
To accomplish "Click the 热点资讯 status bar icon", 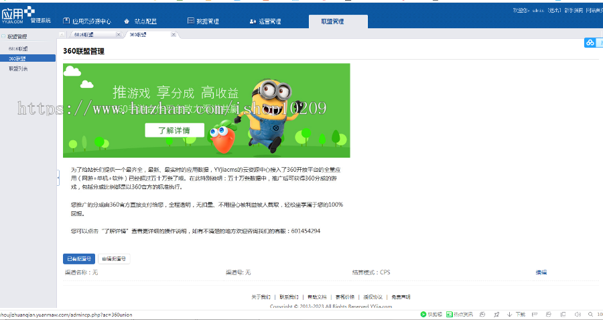I will click(460, 314).
